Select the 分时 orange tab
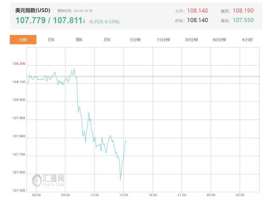Image resolution: width=269 pixels, height=200 pixels. click(x=23, y=40)
